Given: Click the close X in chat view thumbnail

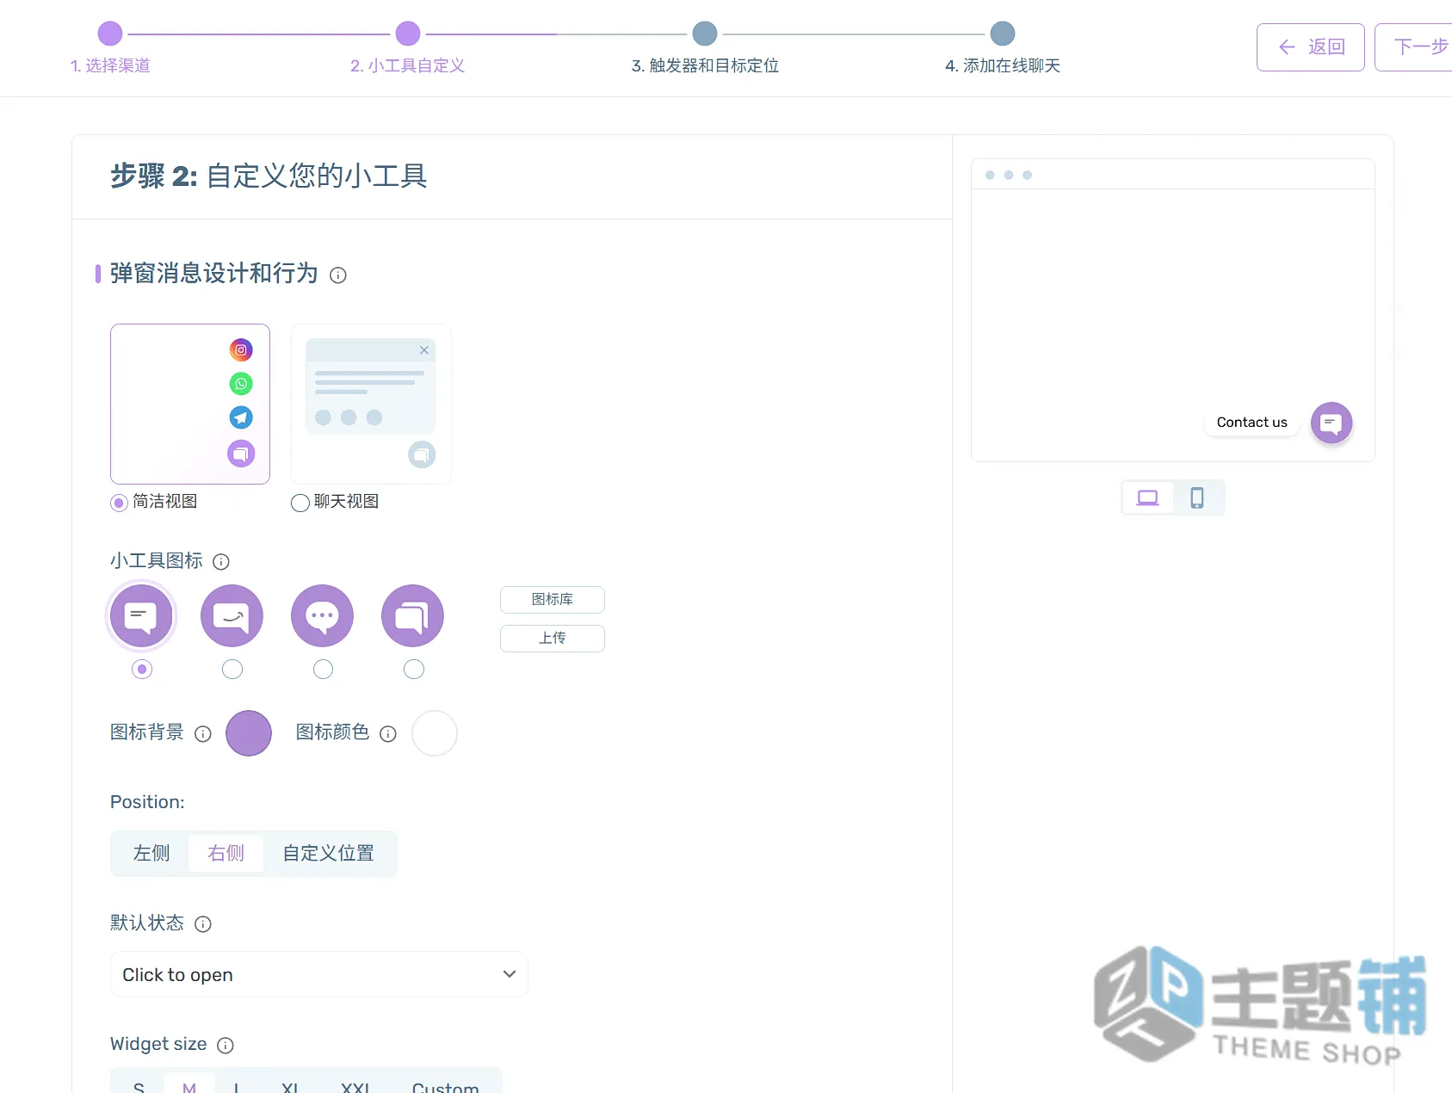Looking at the screenshot, I should click(424, 350).
